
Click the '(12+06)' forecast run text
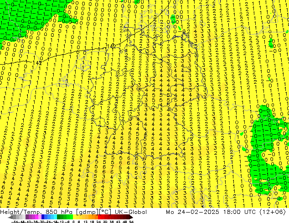273,212
